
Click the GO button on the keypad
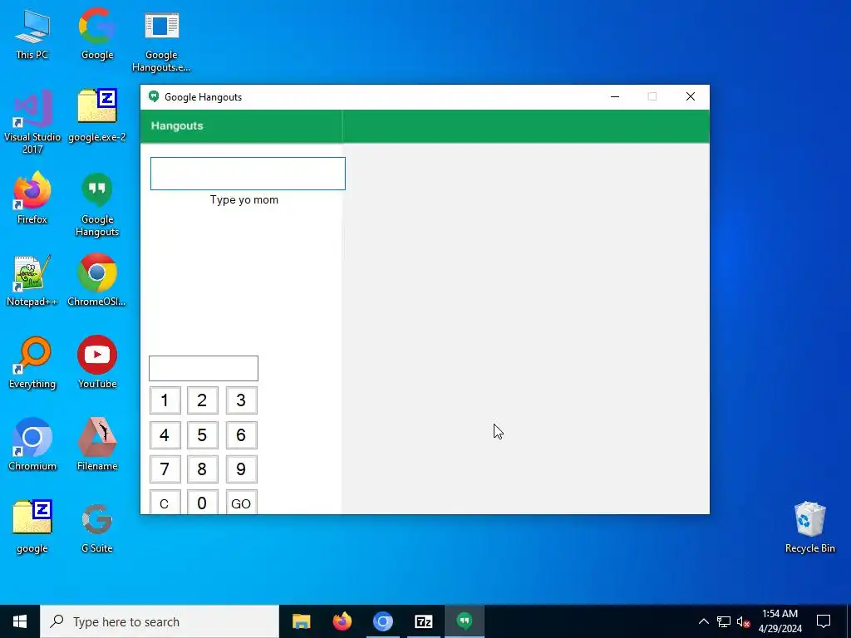[x=242, y=503]
